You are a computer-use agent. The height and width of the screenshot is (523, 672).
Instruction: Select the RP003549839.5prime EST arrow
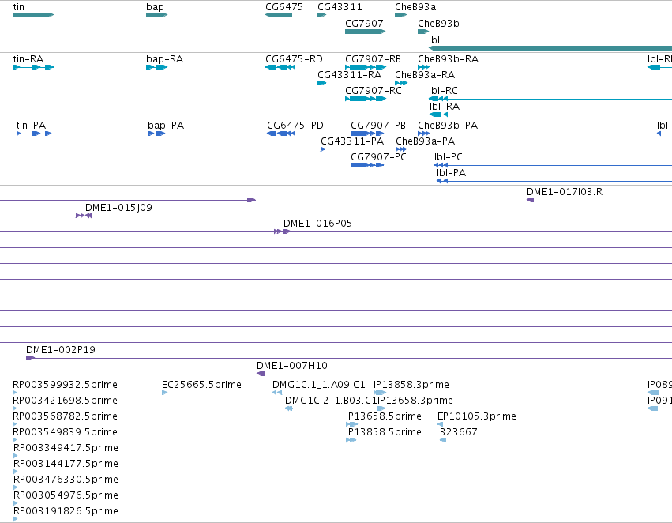[15, 440]
